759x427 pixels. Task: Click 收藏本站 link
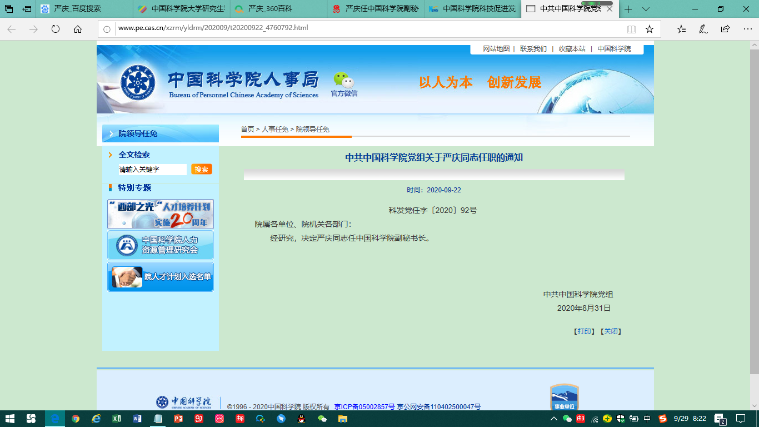[572, 49]
